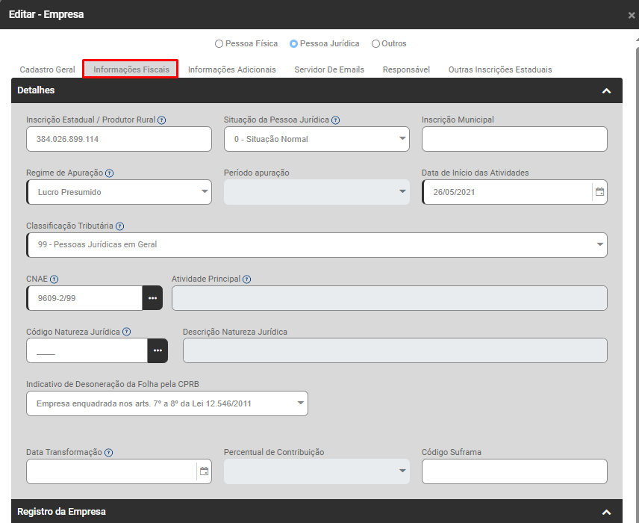
Task: Select the Pessoa Física radio option
Action: pos(219,44)
